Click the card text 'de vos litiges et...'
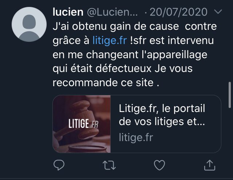The image size is (233, 180). tap(162, 122)
